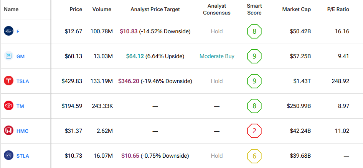Image resolution: width=363 pixels, height=168 pixels.
Task: Click the Honda logo icon
Action: [8, 131]
